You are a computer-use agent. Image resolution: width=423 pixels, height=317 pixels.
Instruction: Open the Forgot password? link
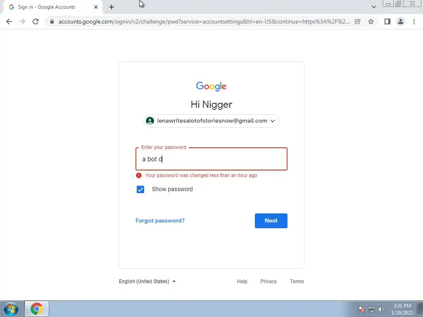160,220
